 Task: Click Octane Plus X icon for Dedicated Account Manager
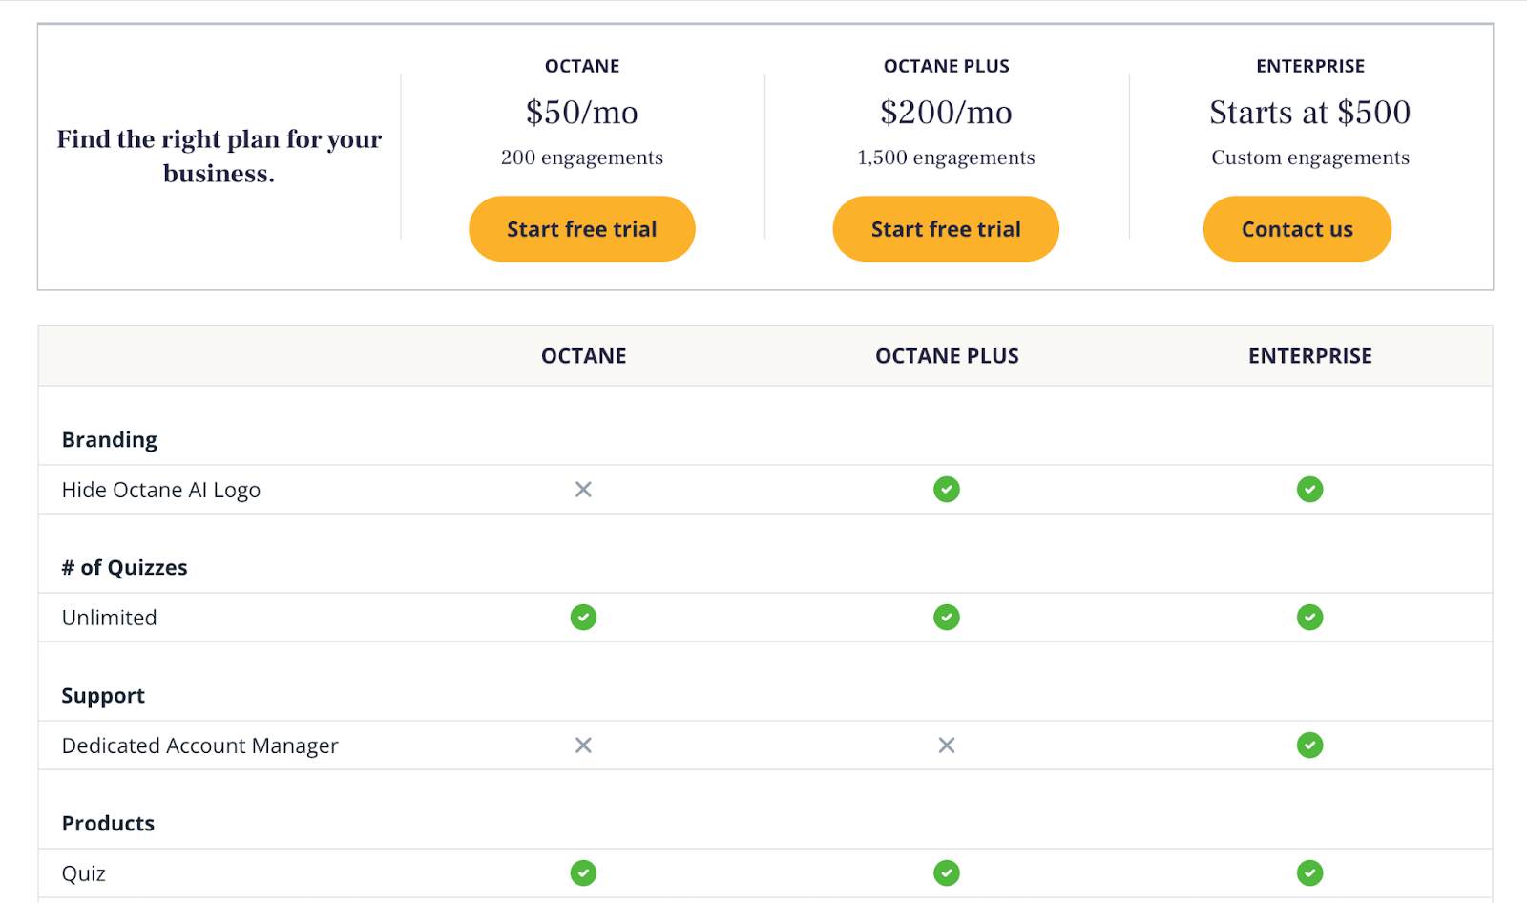(947, 745)
